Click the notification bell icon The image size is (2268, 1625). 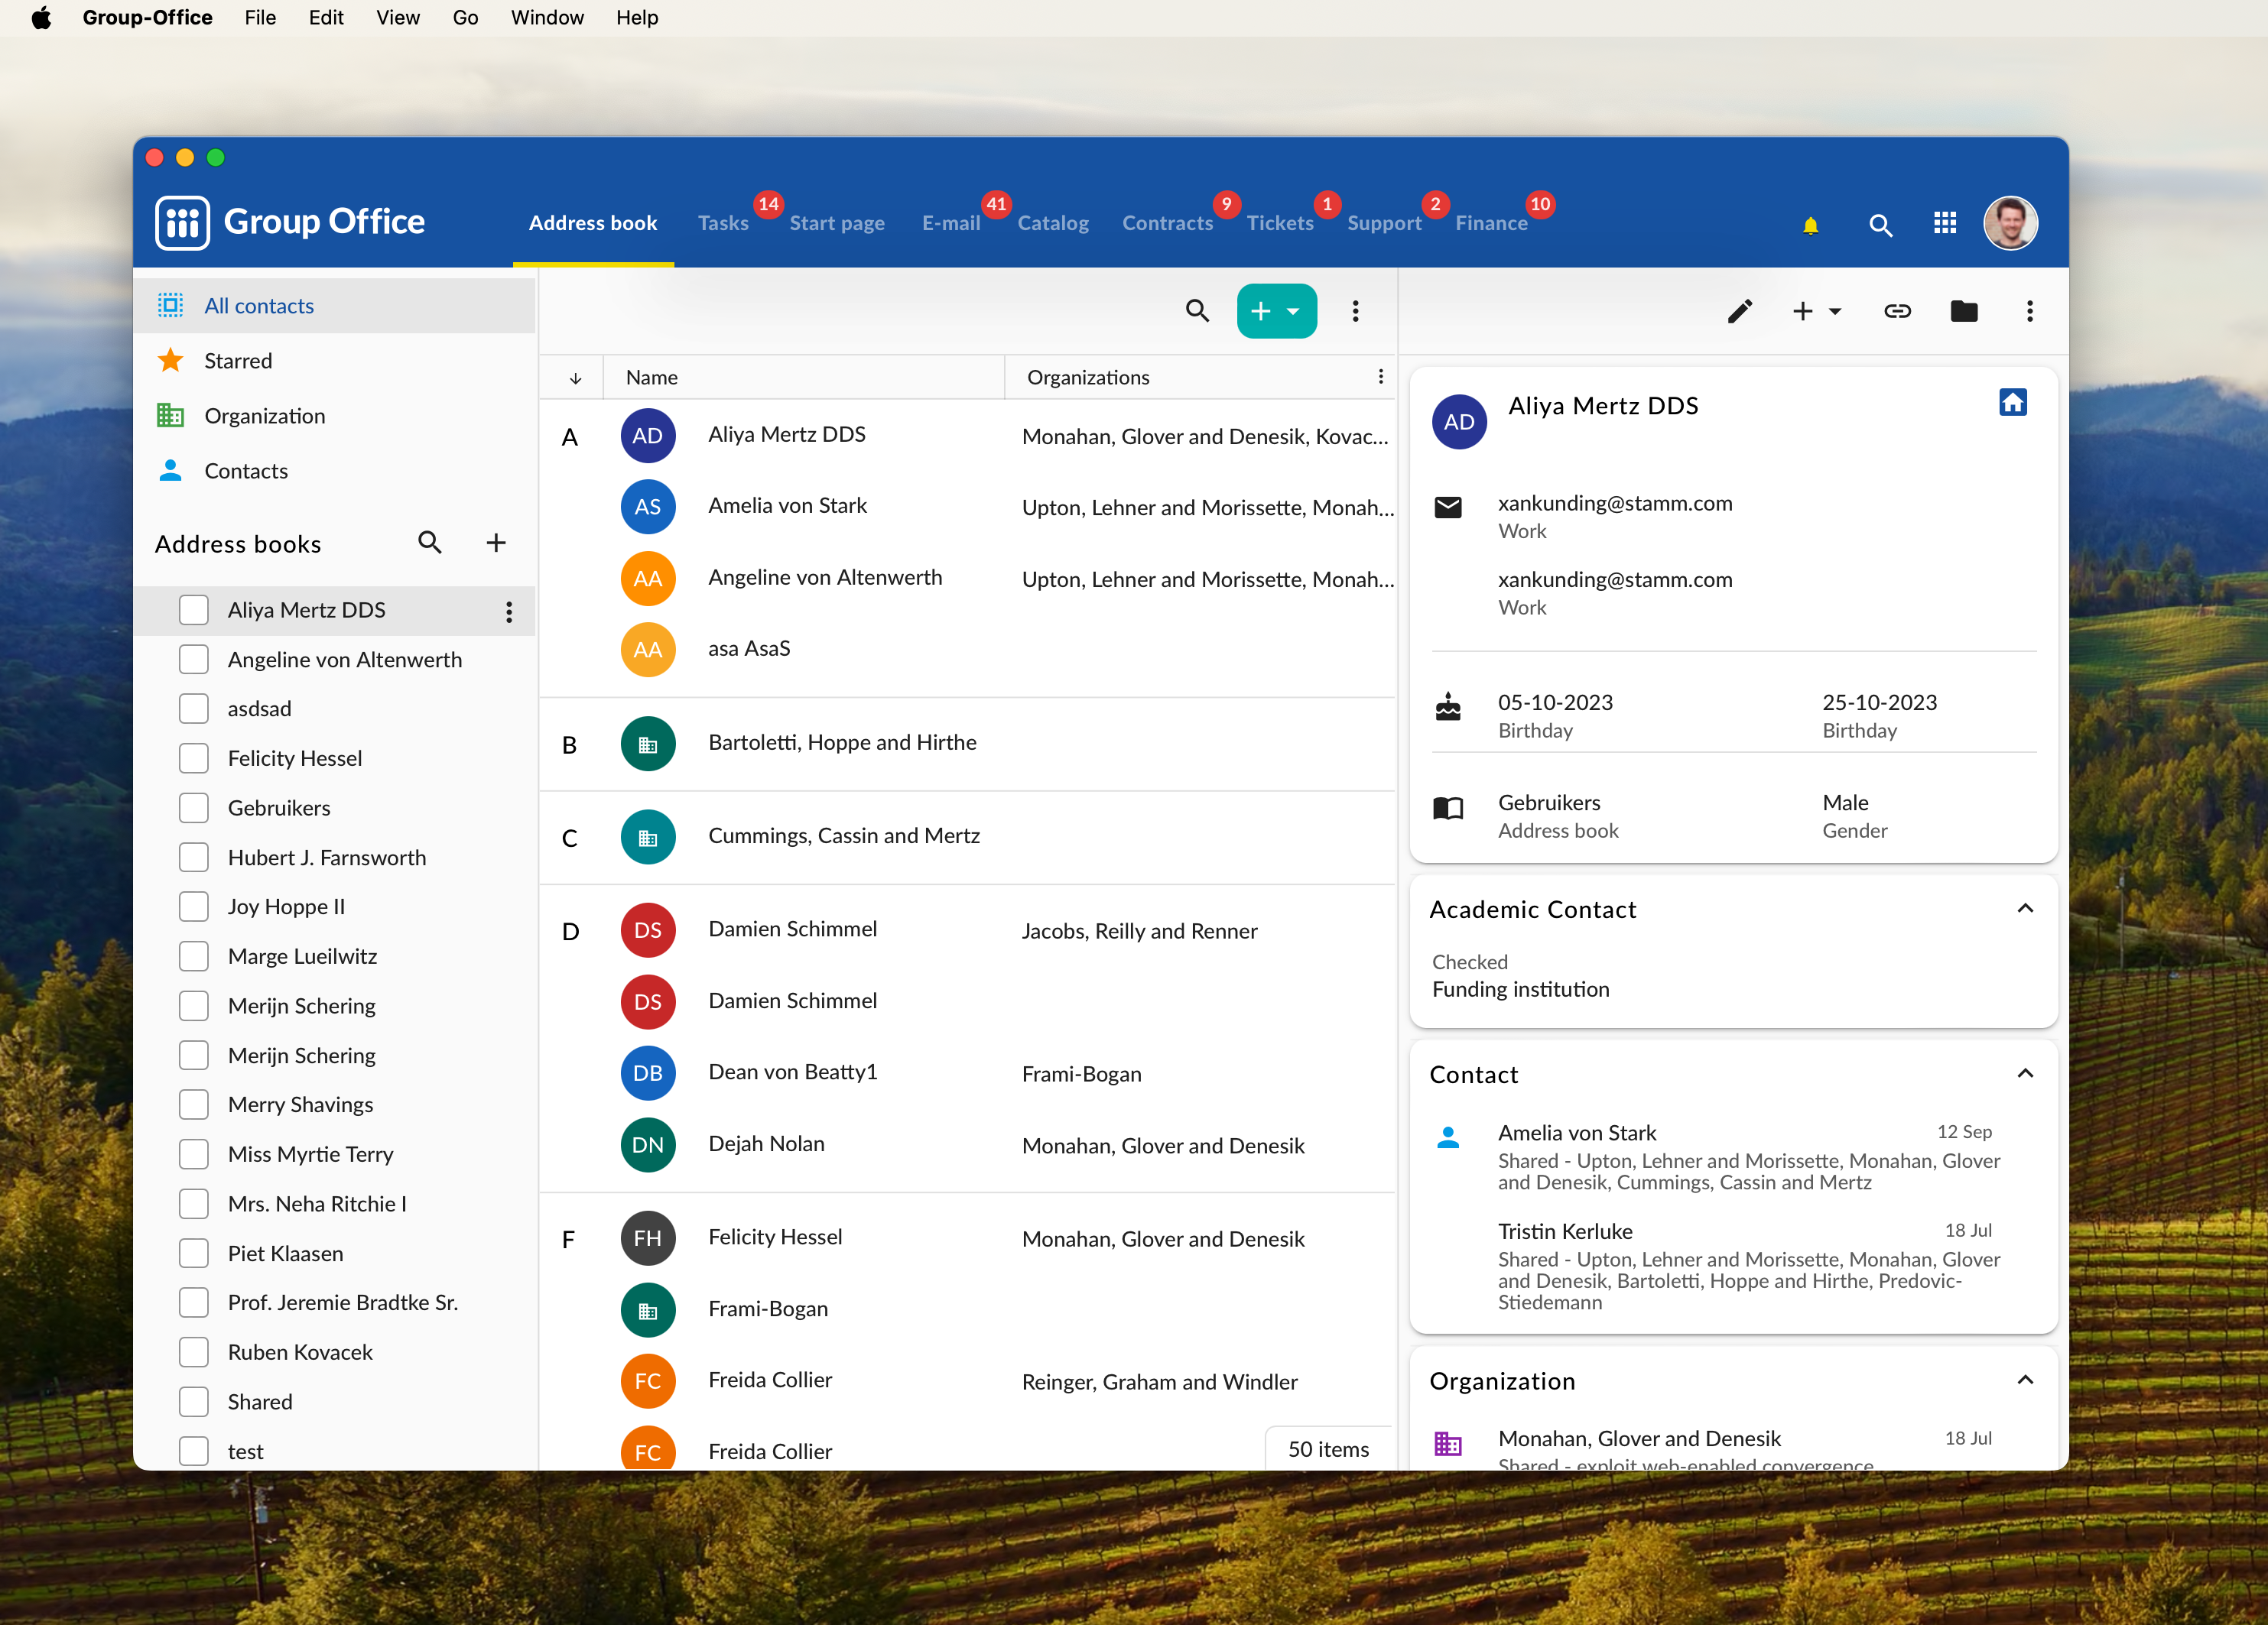[1810, 225]
